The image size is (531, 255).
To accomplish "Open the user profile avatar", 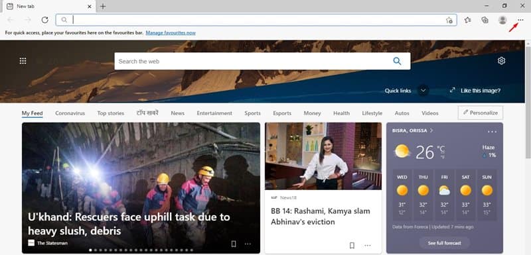I will 502,20.
